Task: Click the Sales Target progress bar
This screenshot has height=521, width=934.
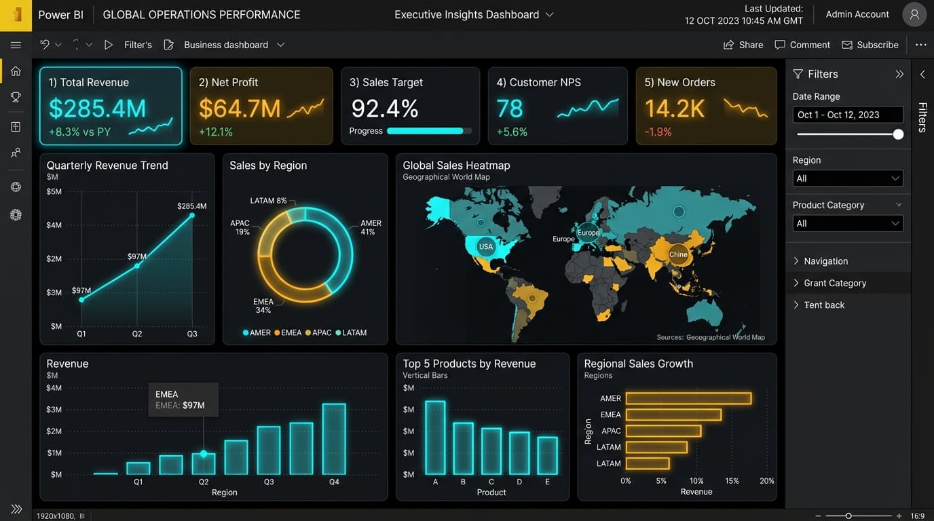Action: pyautogui.click(x=429, y=131)
